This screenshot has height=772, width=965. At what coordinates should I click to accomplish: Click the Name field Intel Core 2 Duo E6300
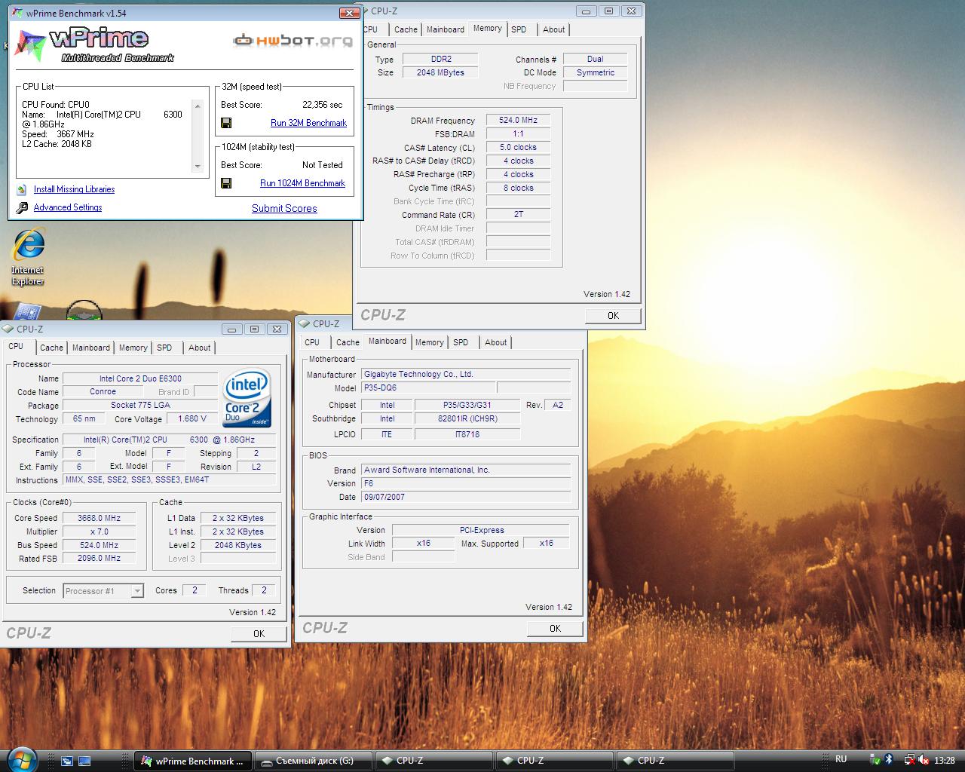pyautogui.click(x=140, y=378)
